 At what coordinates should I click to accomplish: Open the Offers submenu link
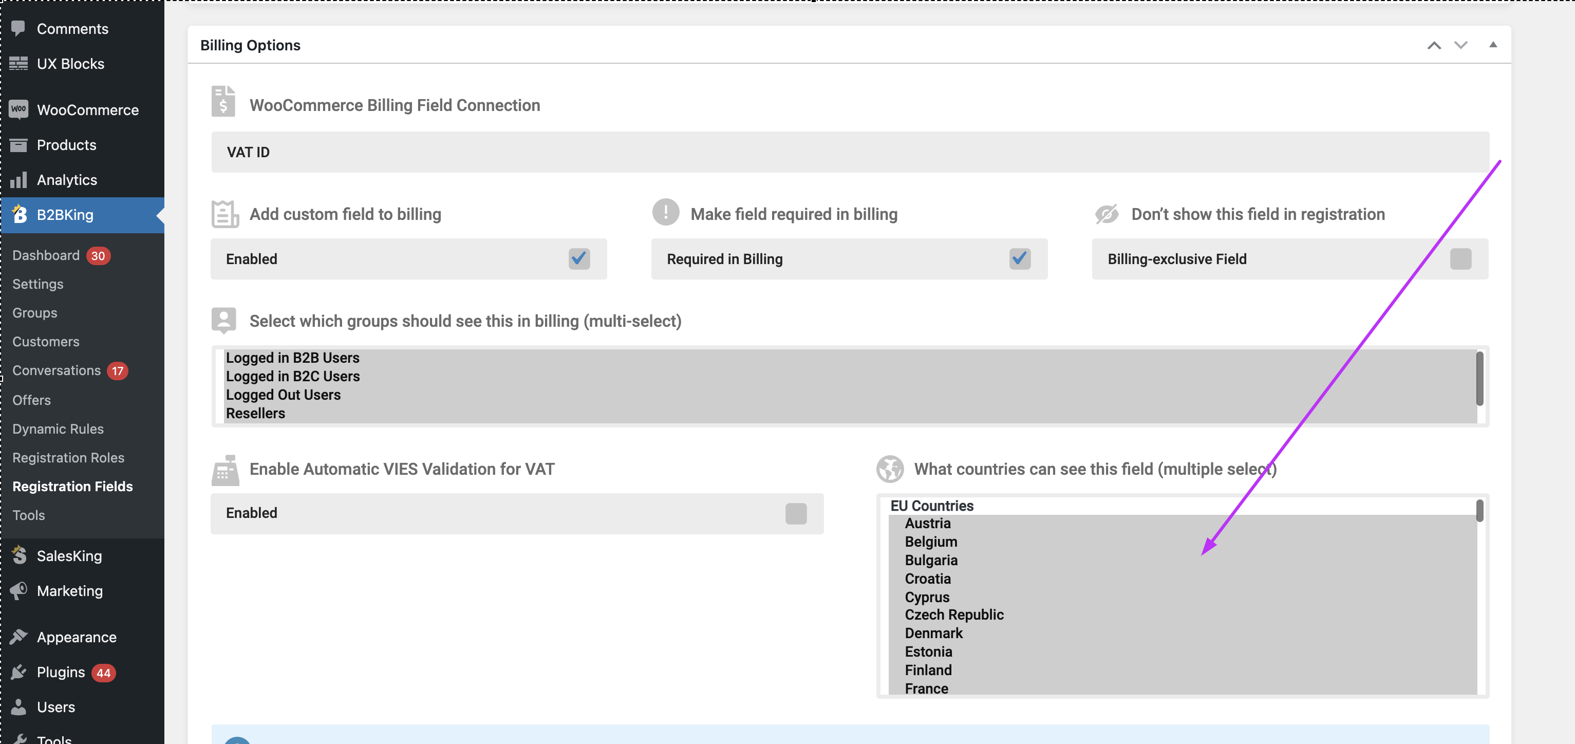pyautogui.click(x=32, y=400)
